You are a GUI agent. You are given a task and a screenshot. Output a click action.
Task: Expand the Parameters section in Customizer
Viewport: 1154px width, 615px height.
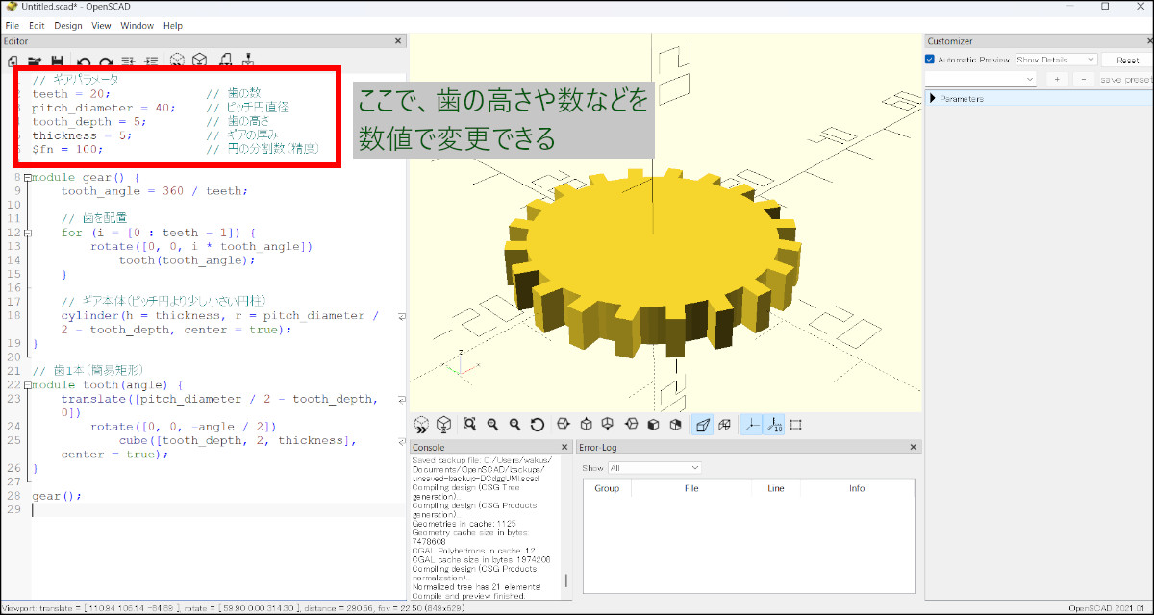pyautogui.click(x=934, y=99)
